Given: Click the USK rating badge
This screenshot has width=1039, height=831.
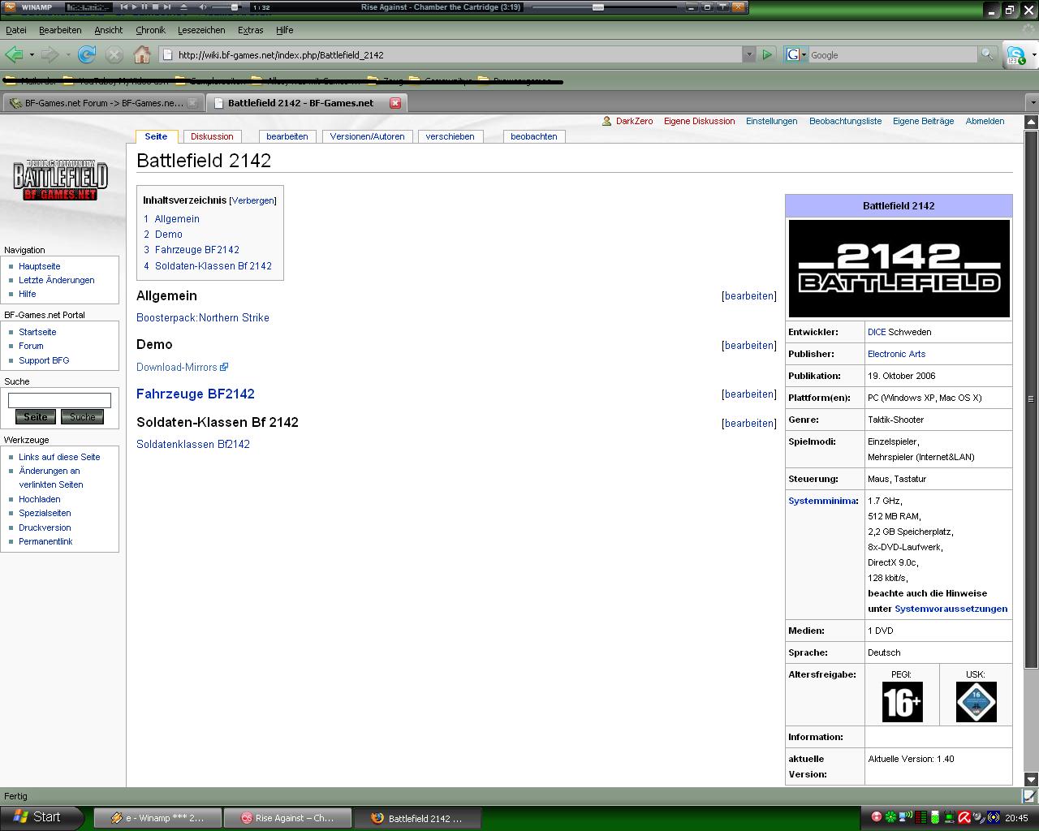Looking at the screenshot, I should (x=976, y=701).
